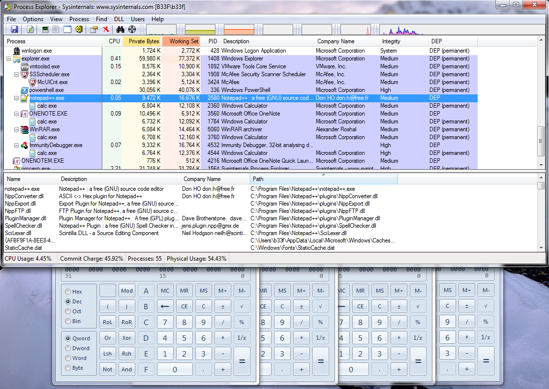Save the process list using the disk icon
Image resolution: width=549 pixels, height=389 pixels.
(15, 30)
